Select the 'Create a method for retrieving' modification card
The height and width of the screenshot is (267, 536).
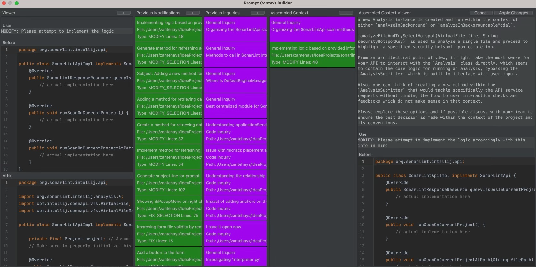[169, 132]
